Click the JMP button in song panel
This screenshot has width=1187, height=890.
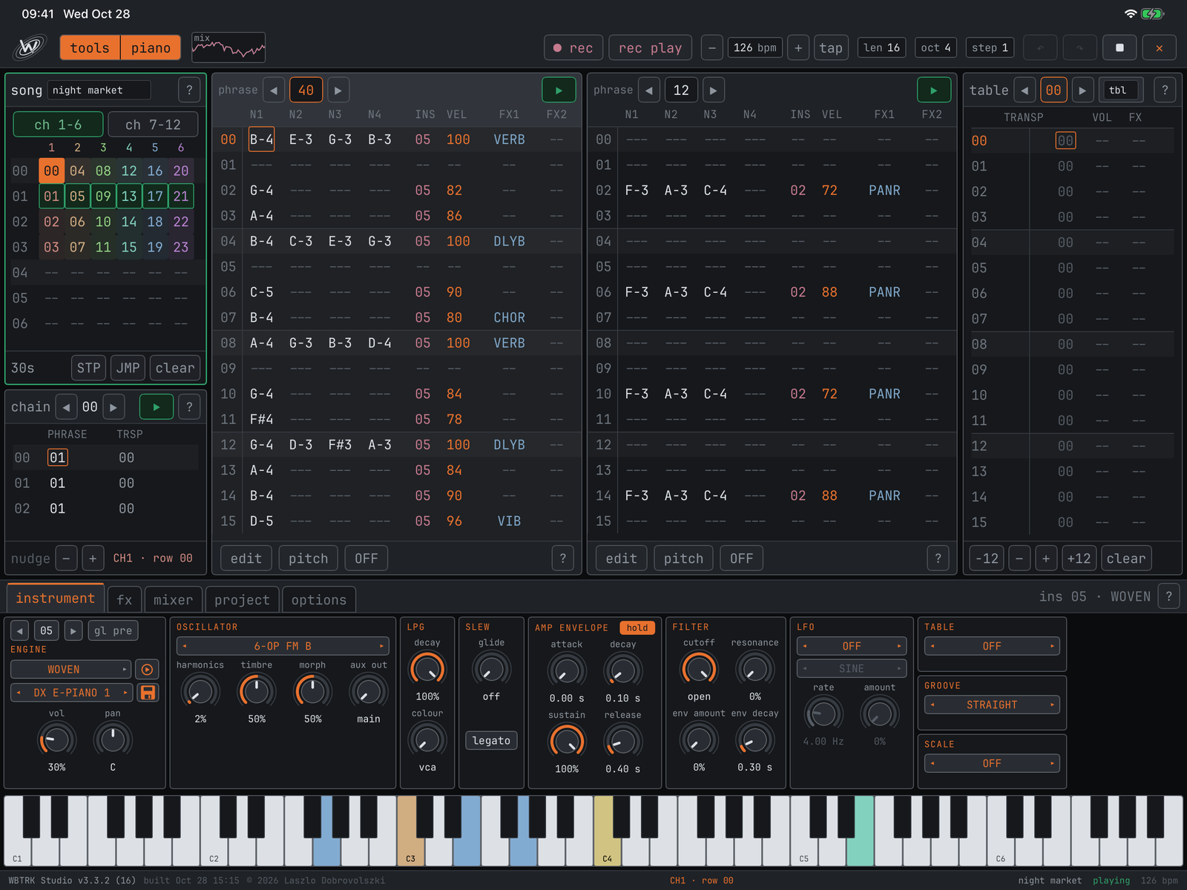pos(128,368)
